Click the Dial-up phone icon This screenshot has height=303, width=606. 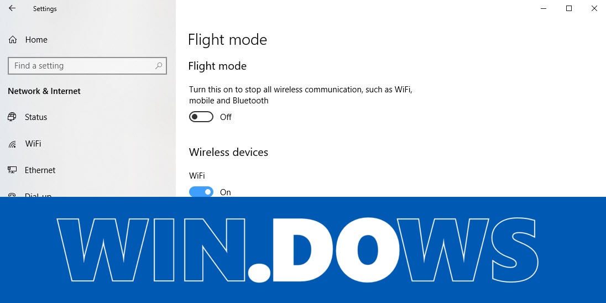(x=12, y=195)
